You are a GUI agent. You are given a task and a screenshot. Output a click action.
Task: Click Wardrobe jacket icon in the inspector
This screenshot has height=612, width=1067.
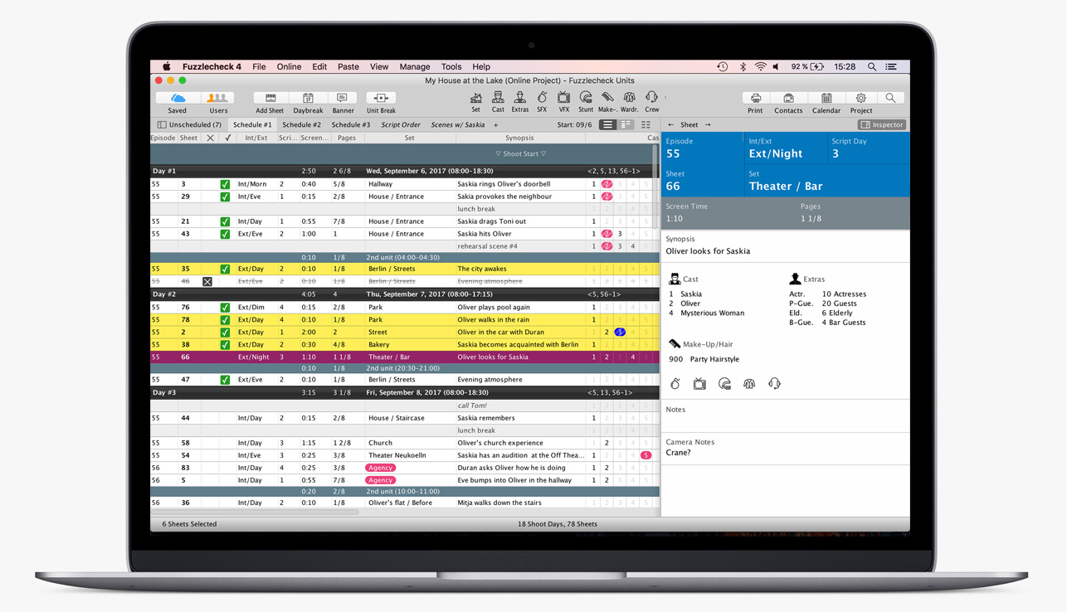[x=749, y=384]
